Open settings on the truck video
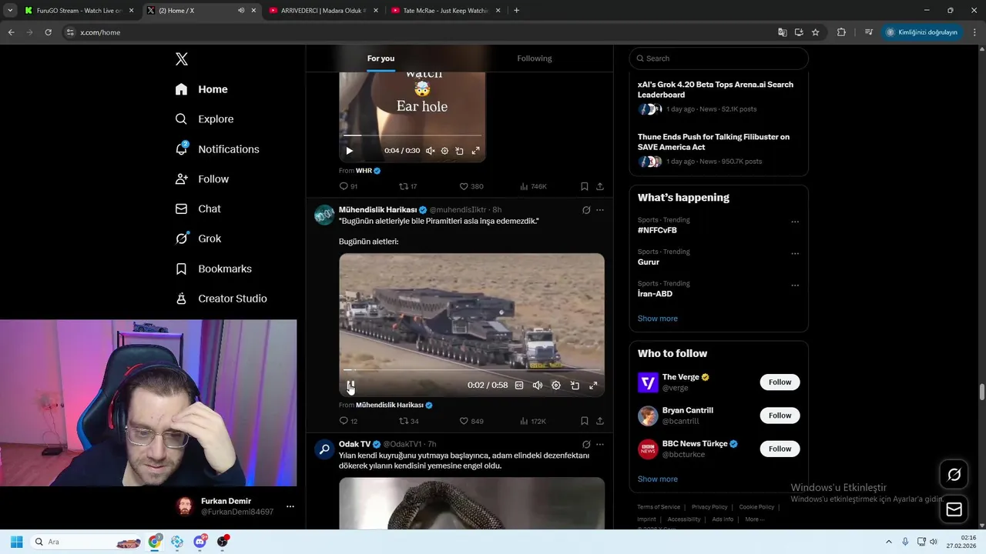Screen dimensions: 986x554 pyautogui.click(x=556, y=385)
